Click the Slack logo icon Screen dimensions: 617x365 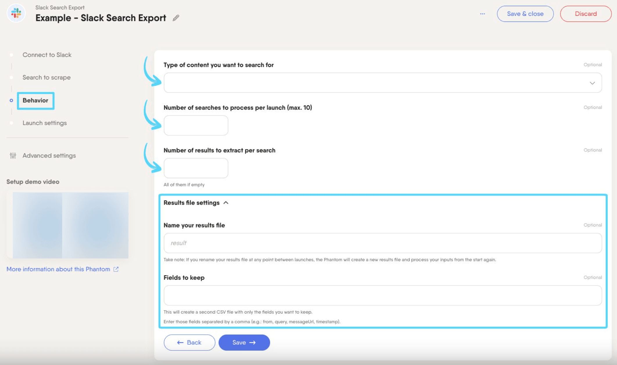point(16,13)
